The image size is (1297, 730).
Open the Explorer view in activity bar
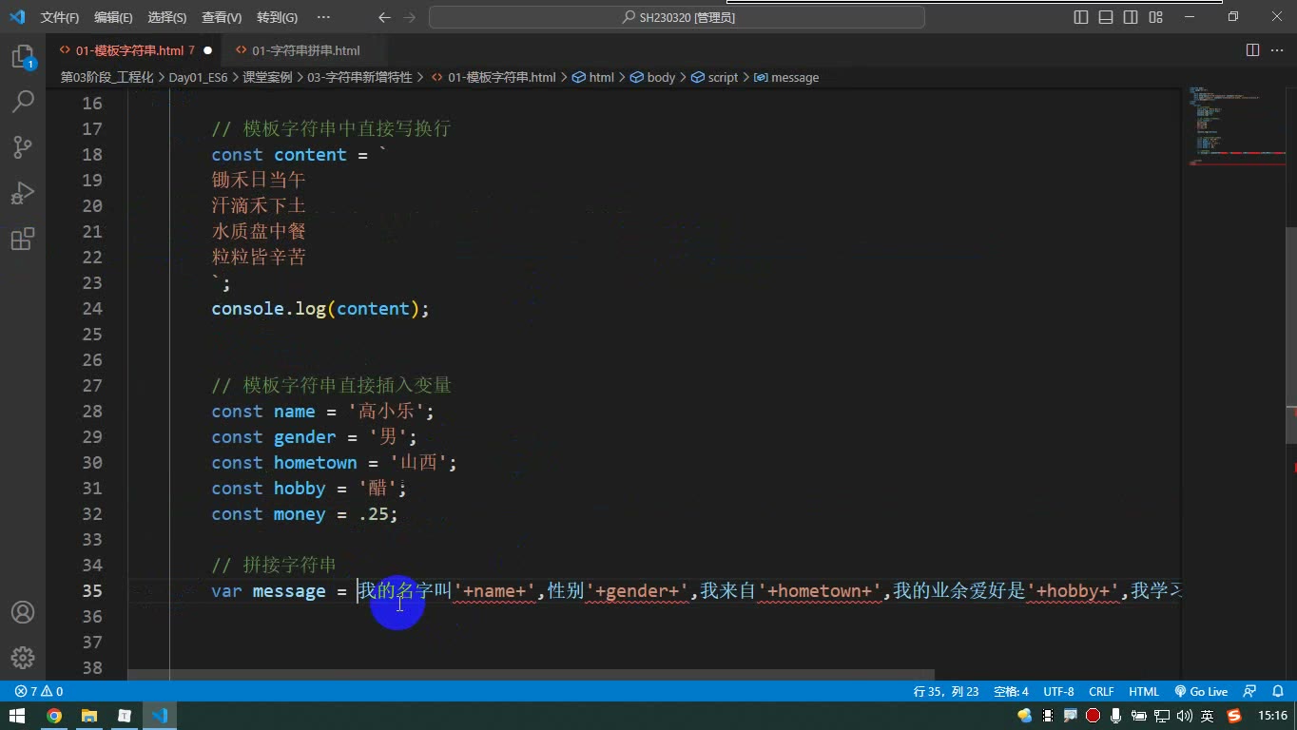click(23, 58)
